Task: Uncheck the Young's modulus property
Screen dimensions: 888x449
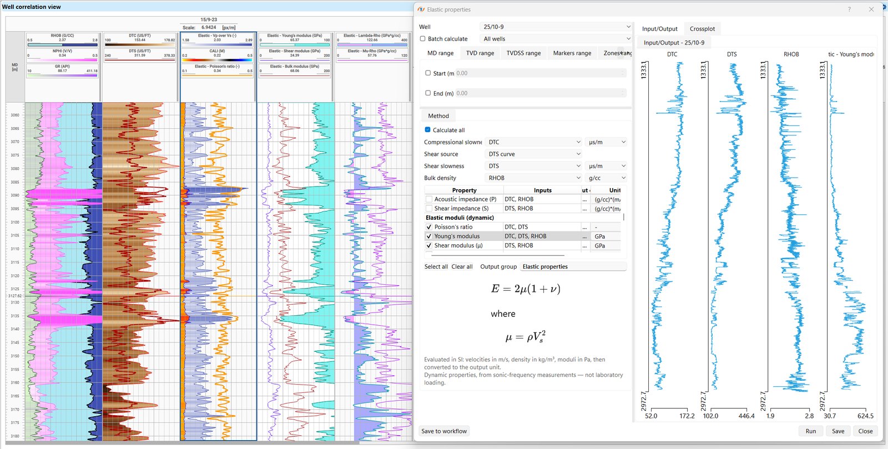Action: coord(429,236)
